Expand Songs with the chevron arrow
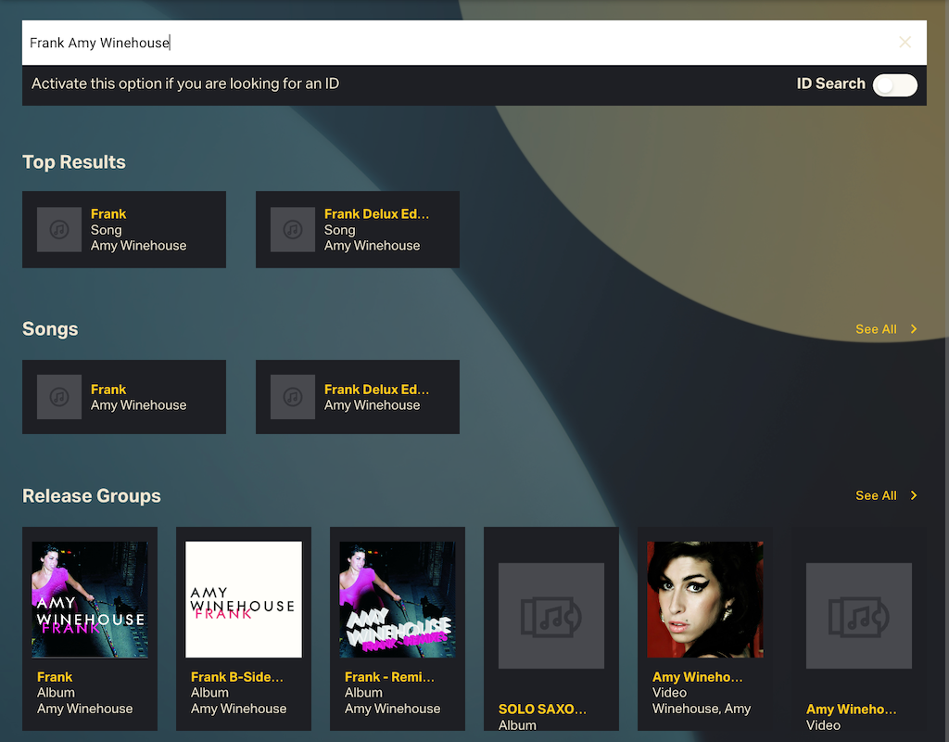The image size is (949, 742). click(x=914, y=329)
